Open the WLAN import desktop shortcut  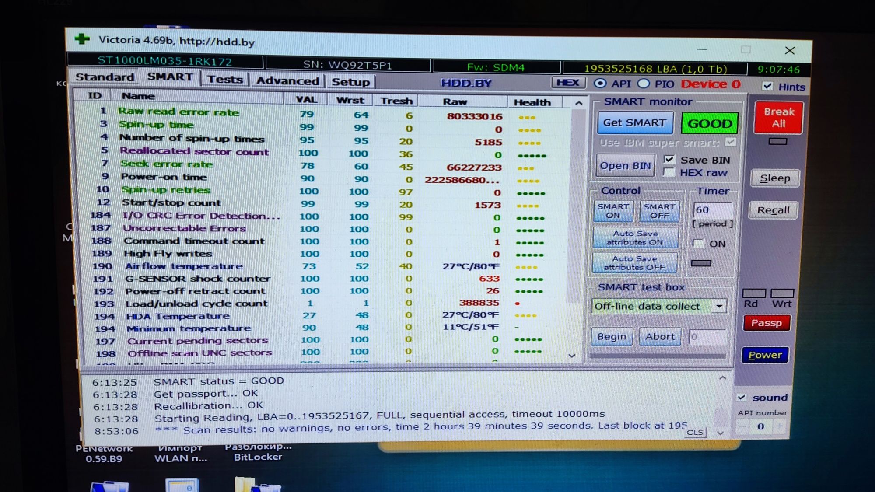tap(180, 453)
